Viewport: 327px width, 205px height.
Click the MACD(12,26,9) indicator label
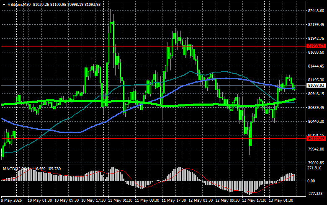[17, 169]
